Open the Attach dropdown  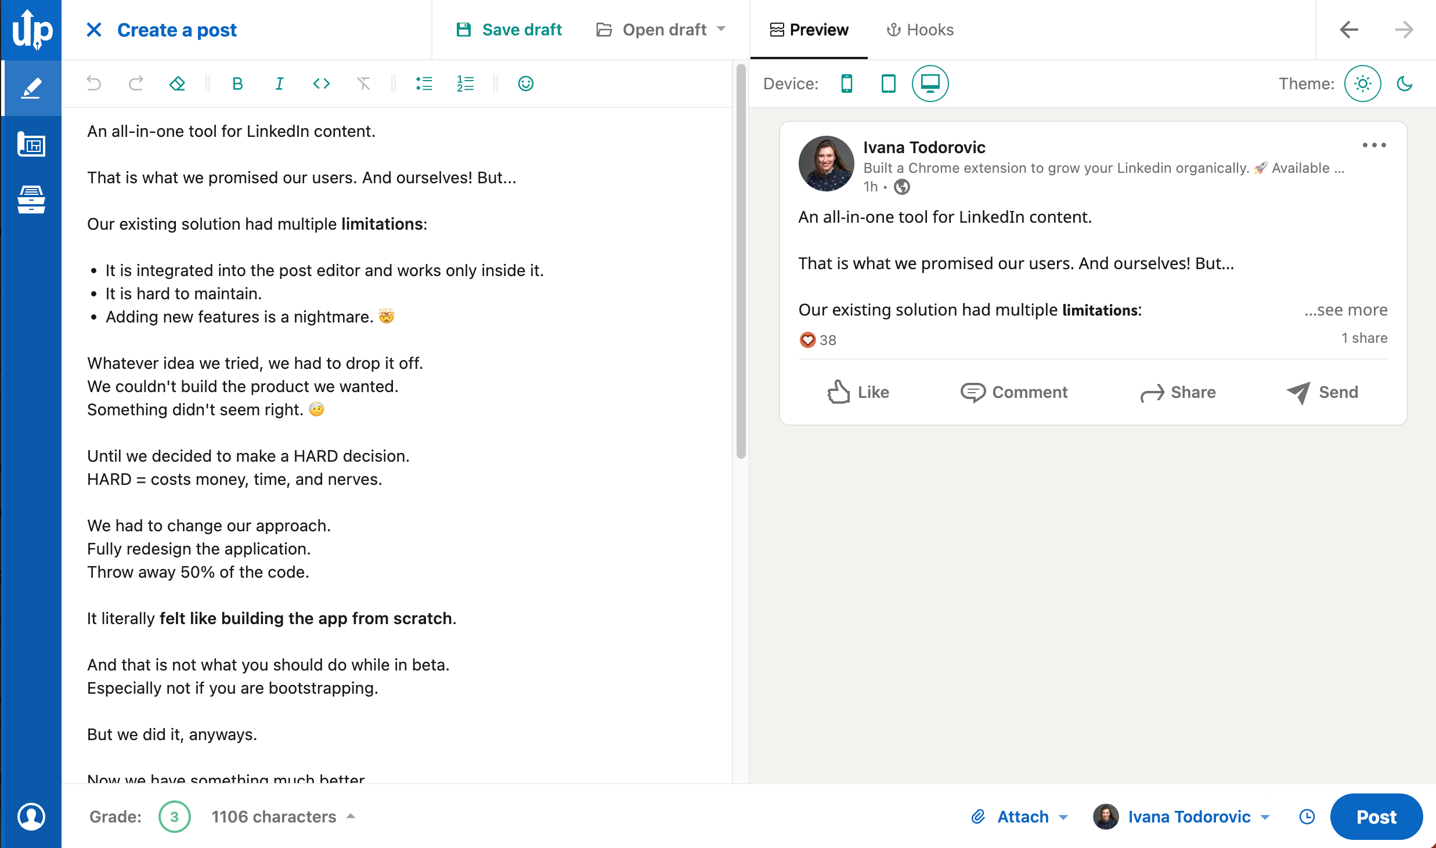pyautogui.click(x=1019, y=817)
